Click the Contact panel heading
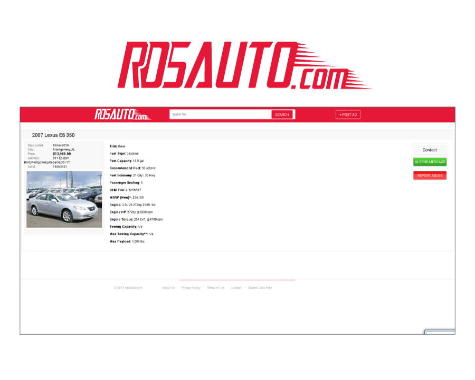The width and height of the screenshot is (475, 380). [430, 150]
